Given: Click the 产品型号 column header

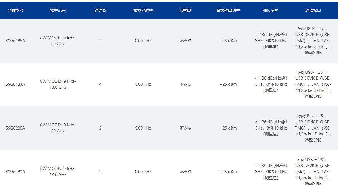Looking at the screenshot, I should (15, 10).
